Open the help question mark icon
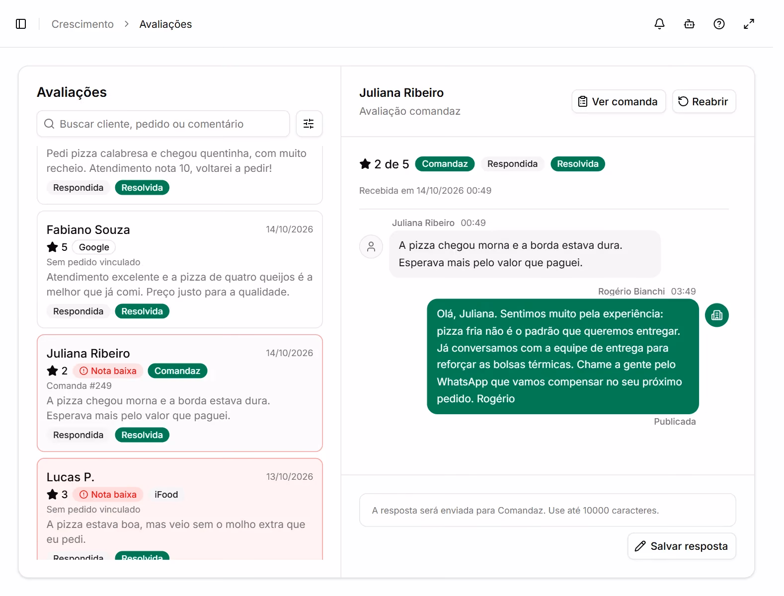 click(x=719, y=24)
